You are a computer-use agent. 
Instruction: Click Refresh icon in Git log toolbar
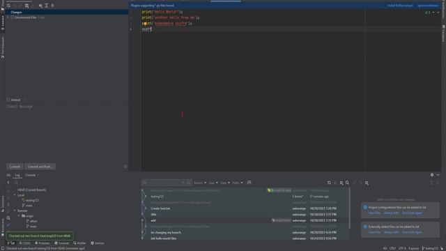click(329, 183)
